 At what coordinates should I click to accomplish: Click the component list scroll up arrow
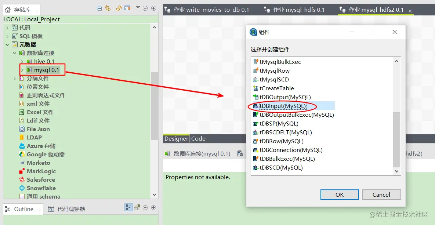pos(397,62)
